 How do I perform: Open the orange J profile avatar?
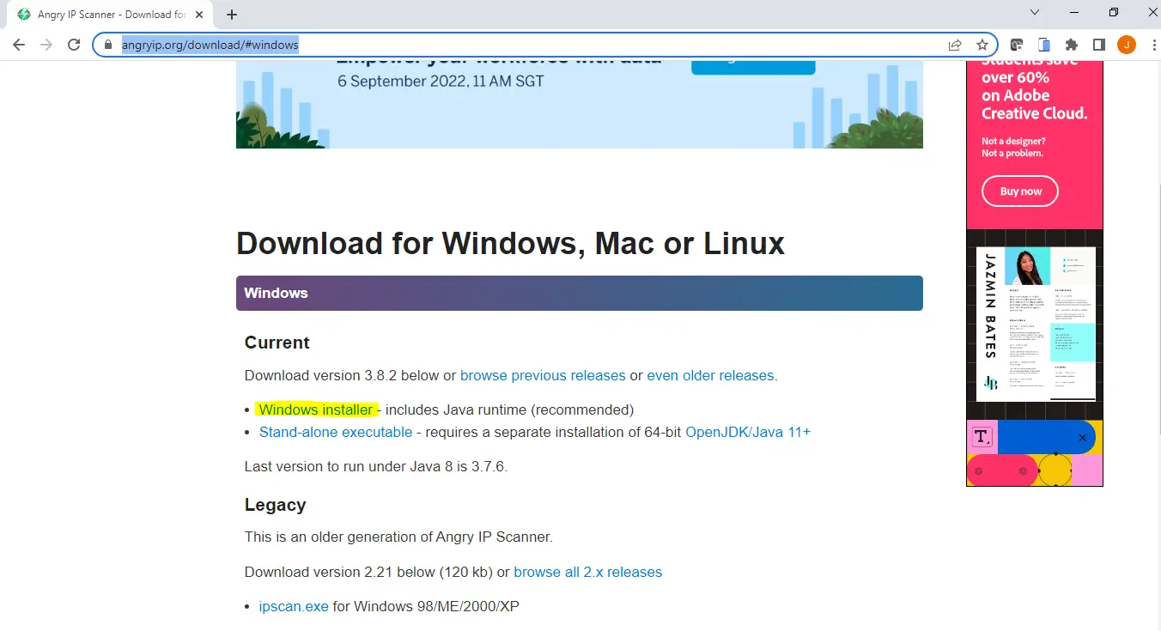point(1126,45)
